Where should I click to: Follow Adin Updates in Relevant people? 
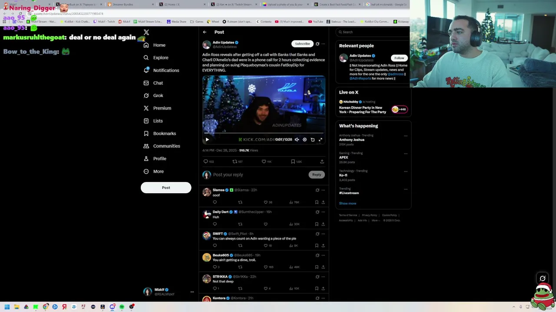[399, 58]
